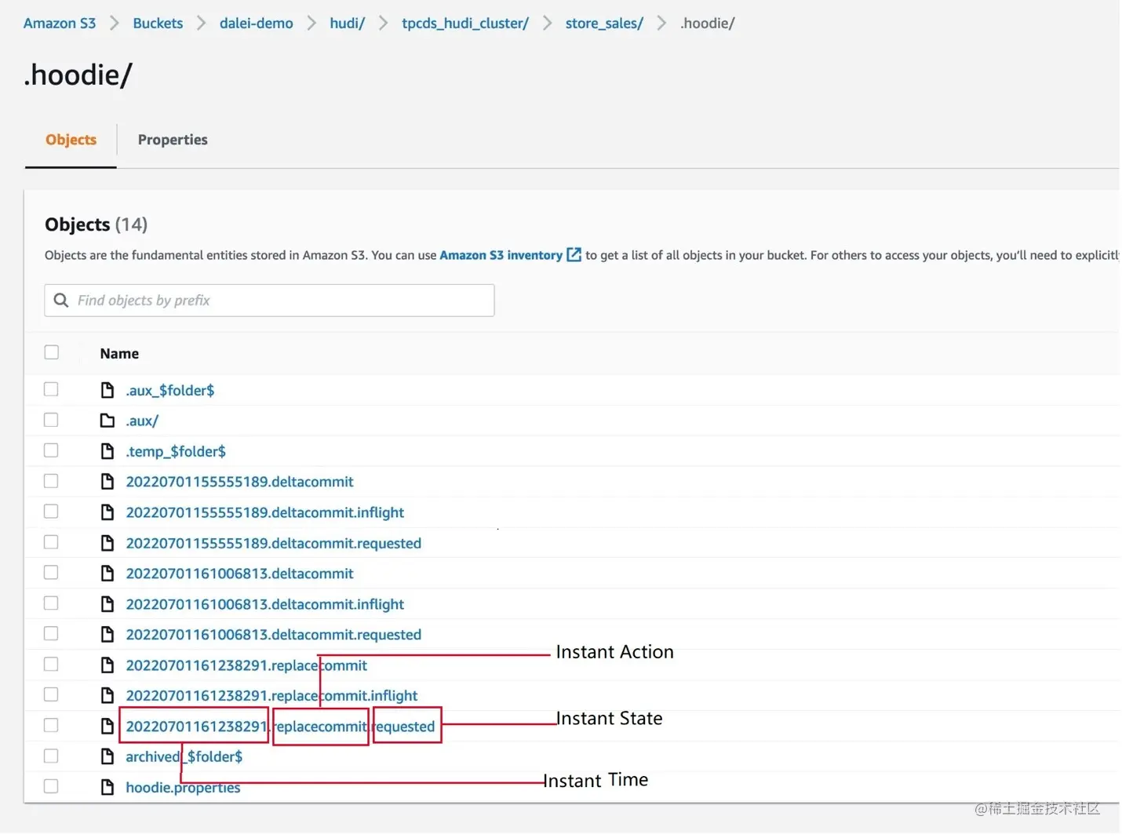Select checkbox for 20220701161006813.deltacommit
This screenshot has height=838, width=1122.
pyautogui.click(x=52, y=573)
